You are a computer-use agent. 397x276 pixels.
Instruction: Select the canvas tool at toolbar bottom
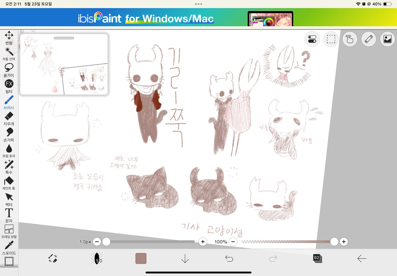tap(9, 261)
